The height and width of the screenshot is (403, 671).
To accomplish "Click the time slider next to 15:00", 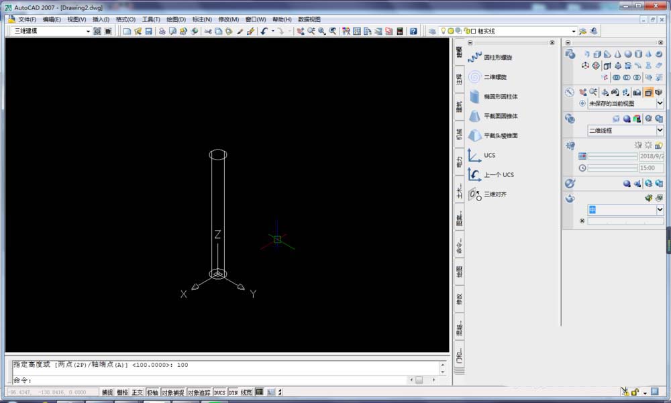I will 612,168.
